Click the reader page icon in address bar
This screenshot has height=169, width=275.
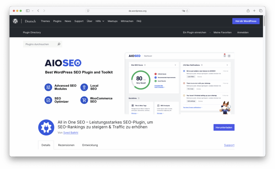(88, 11)
